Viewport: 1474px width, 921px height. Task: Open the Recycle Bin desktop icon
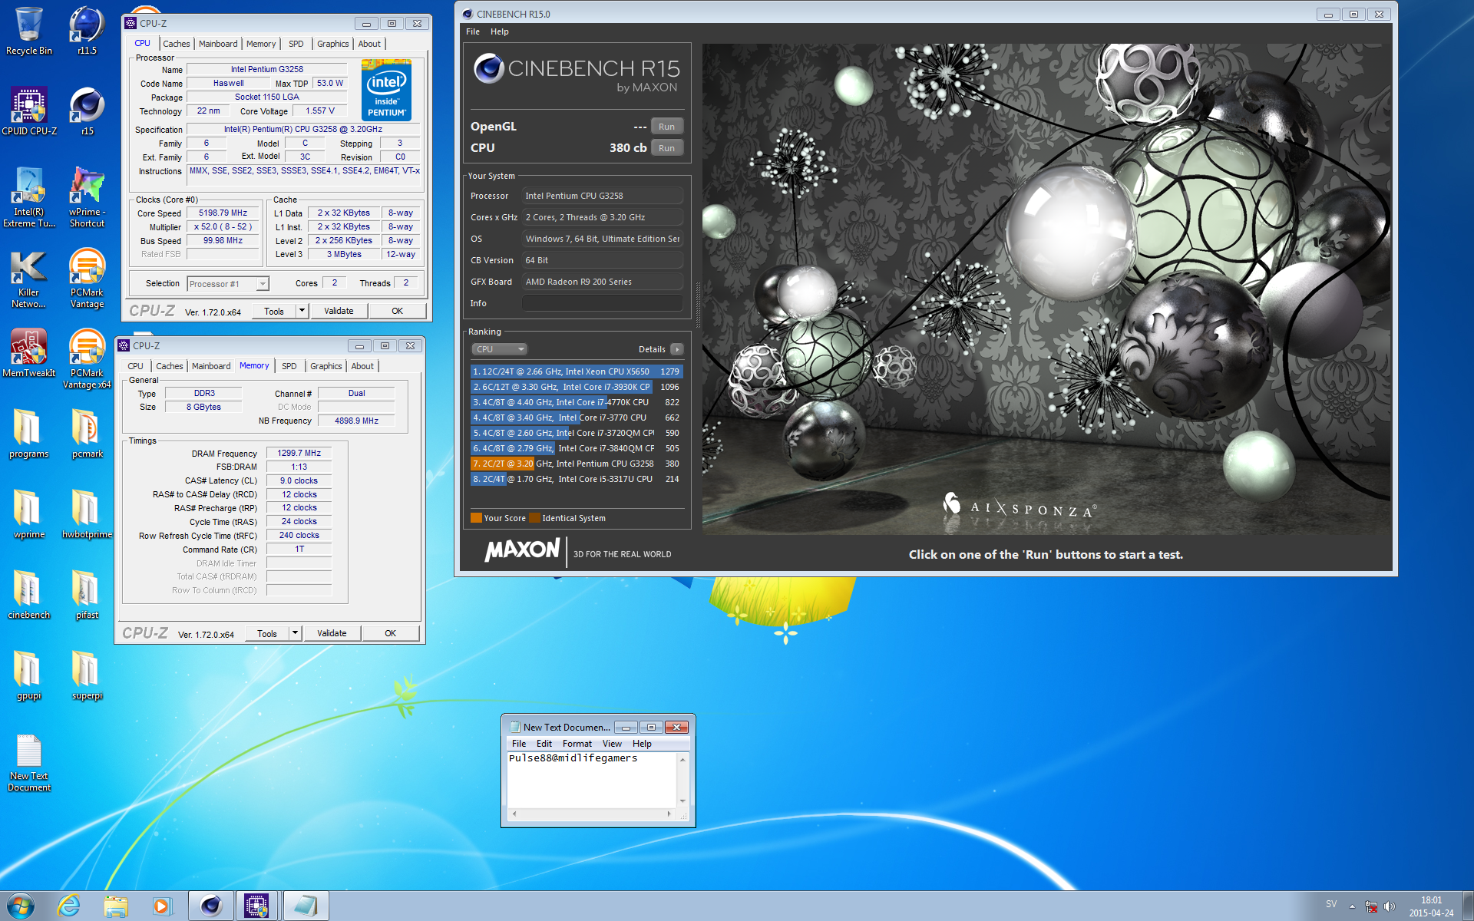[28, 31]
